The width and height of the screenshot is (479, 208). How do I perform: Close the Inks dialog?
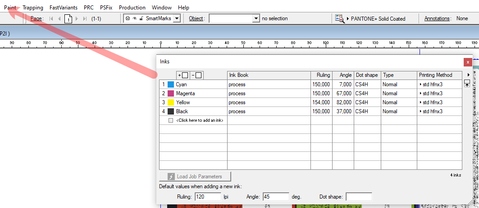click(x=468, y=62)
